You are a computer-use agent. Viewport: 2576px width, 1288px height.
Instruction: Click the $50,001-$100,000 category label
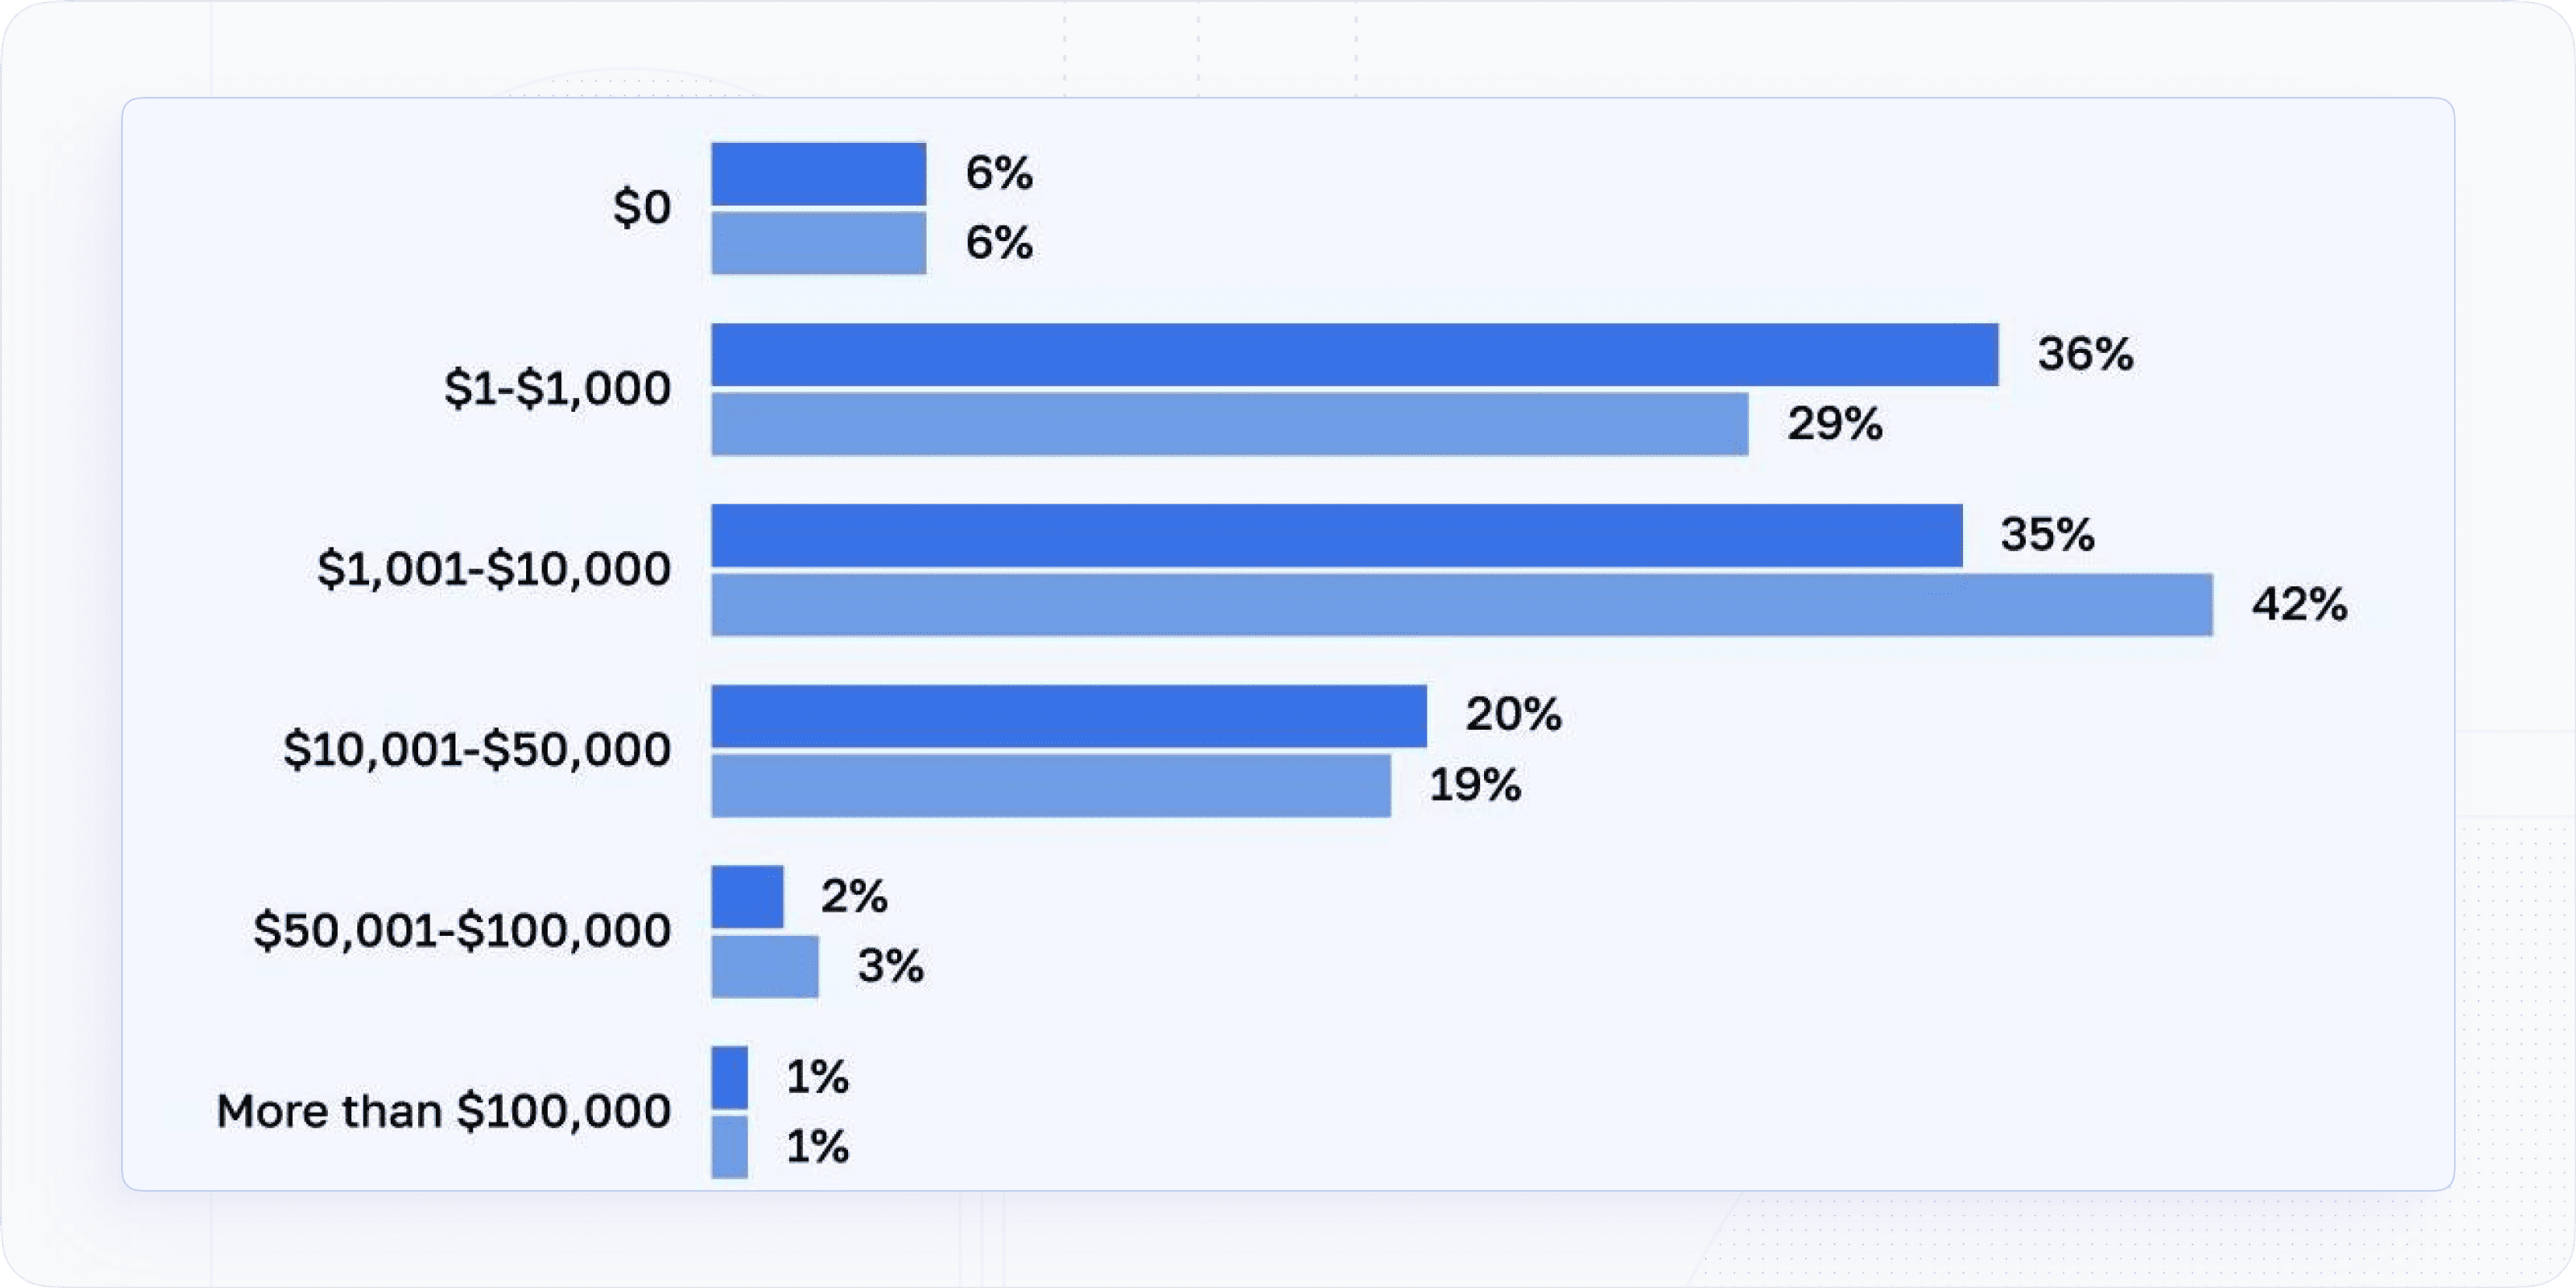point(462,930)
